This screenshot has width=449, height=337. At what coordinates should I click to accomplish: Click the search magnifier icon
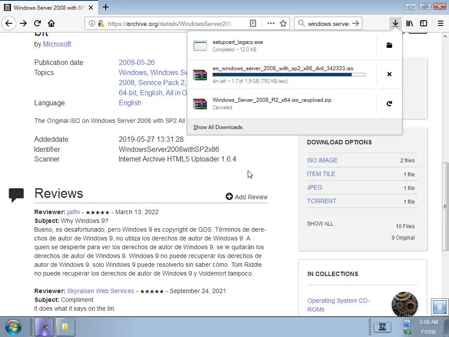302,24
